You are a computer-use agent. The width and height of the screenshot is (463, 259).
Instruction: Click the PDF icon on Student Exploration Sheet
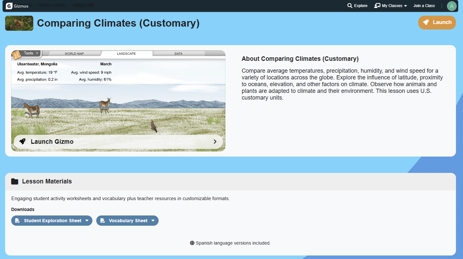18,221
